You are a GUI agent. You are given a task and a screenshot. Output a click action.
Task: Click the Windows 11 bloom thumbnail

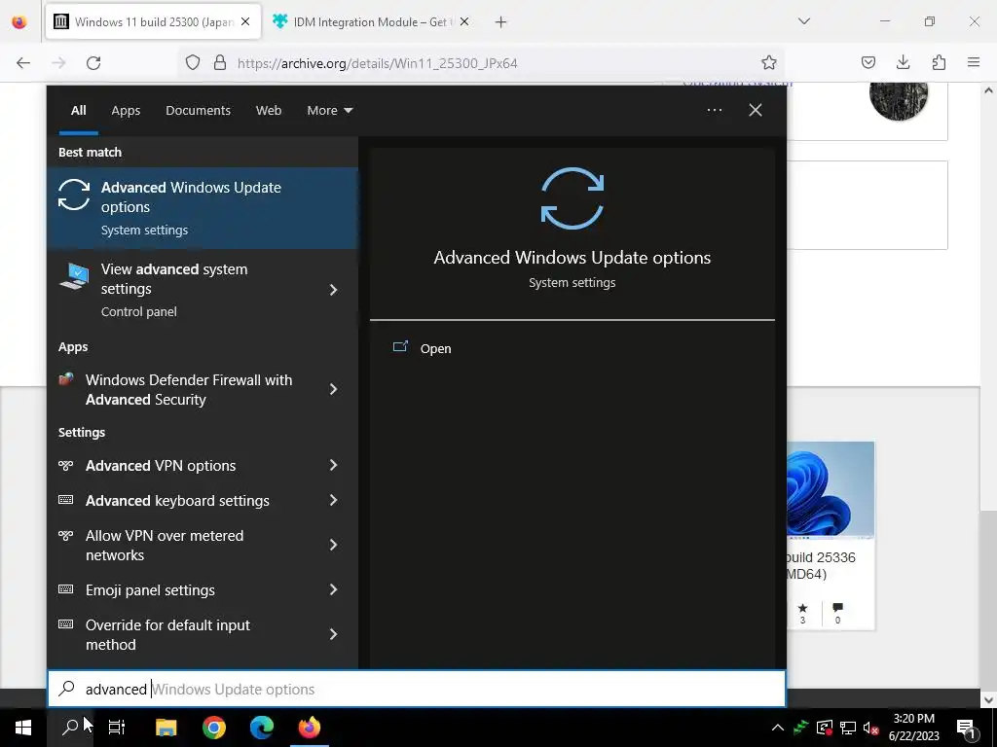tap(830, 490)
